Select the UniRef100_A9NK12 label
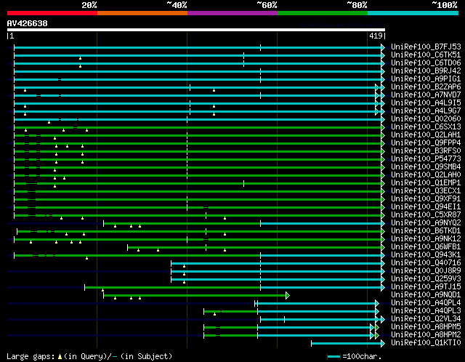465x362 pixels. click(x=426, y=239)
